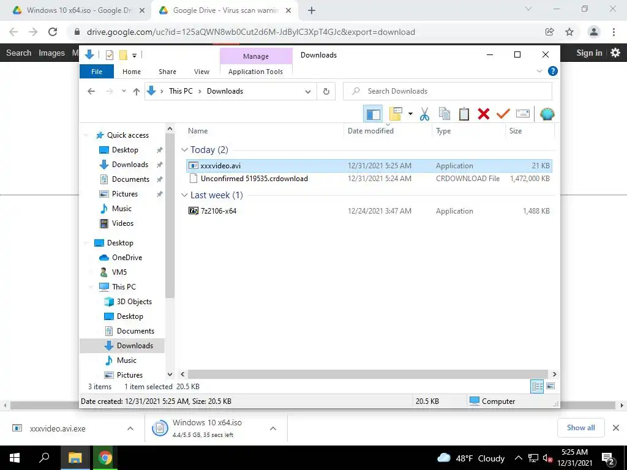Collapse the Last week (1) group
This screenshot has width=627, height=470.
pyautogui.click(x=184, y=195)
